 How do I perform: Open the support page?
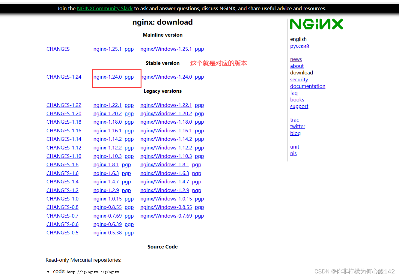tap(299, 106)
